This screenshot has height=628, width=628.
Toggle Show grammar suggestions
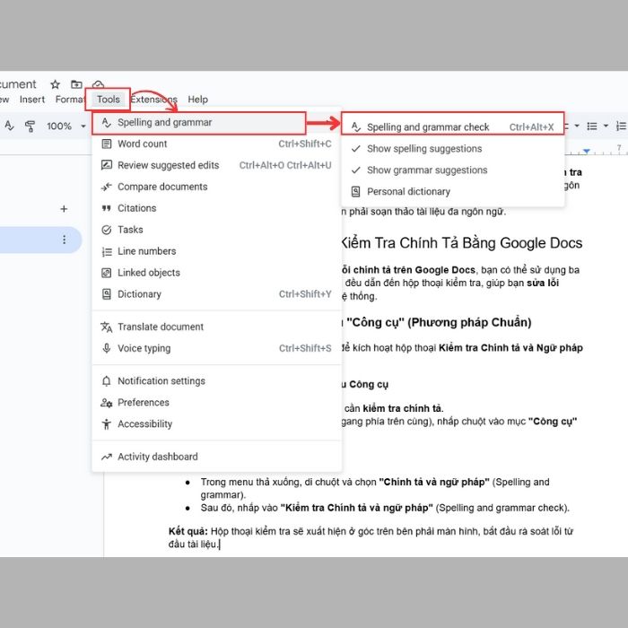452,170
